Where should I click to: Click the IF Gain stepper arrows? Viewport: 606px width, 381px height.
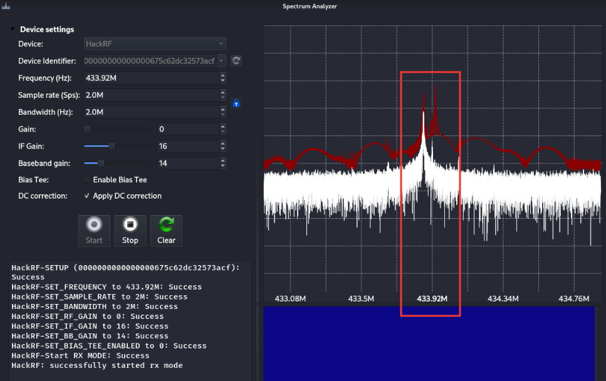coord(223,146)
